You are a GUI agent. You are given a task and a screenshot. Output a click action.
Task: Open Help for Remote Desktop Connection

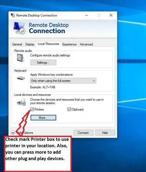pos(105,133)
